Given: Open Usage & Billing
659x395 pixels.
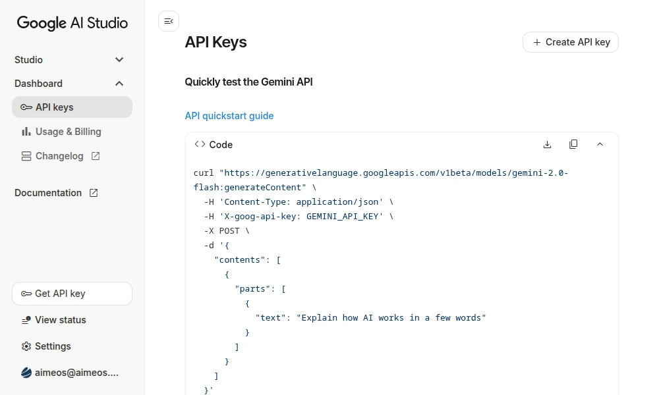Looking at the screenshot, I should 68,132.
